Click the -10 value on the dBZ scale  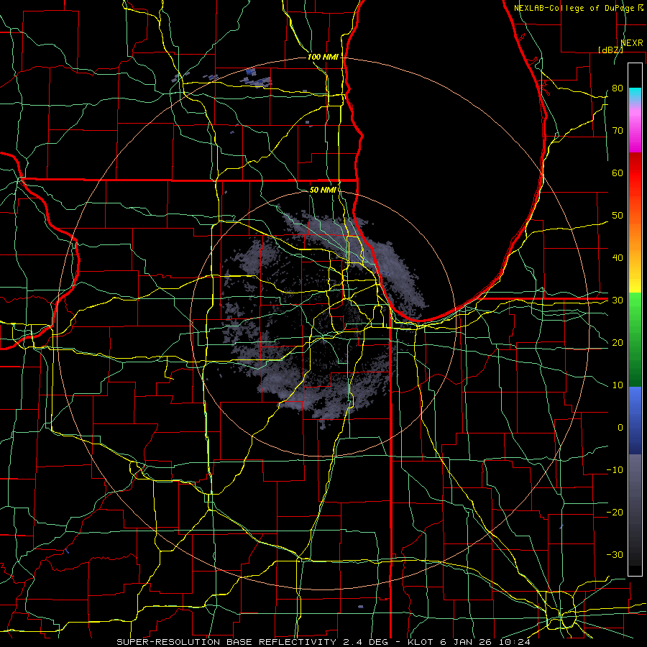tap(615, 470)
